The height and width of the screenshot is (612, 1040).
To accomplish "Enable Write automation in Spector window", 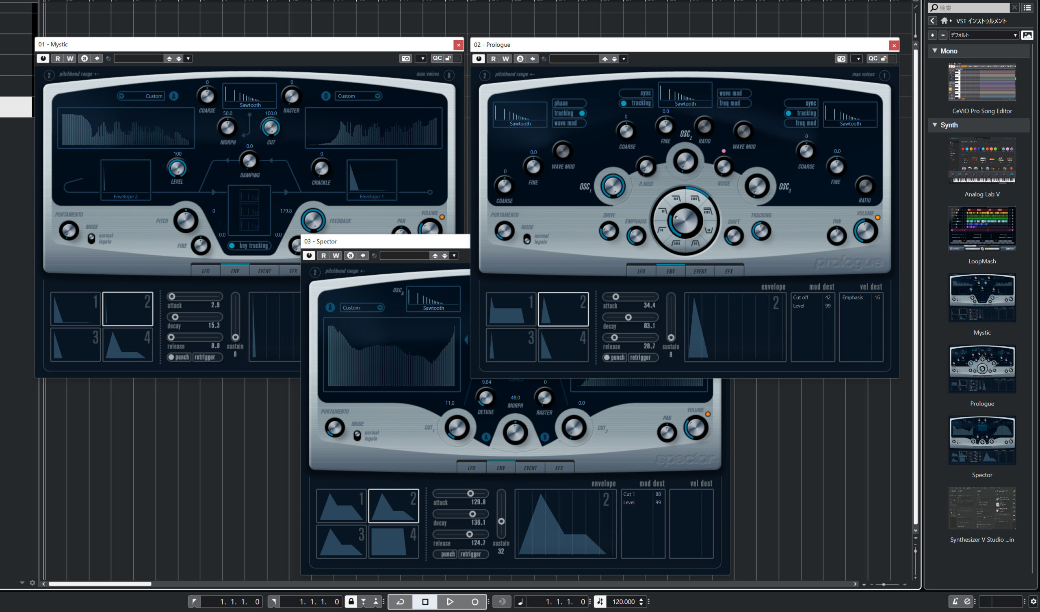I will point(336,256).
